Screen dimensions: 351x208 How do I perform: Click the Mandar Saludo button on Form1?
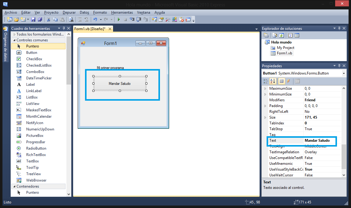click(120, 83)
